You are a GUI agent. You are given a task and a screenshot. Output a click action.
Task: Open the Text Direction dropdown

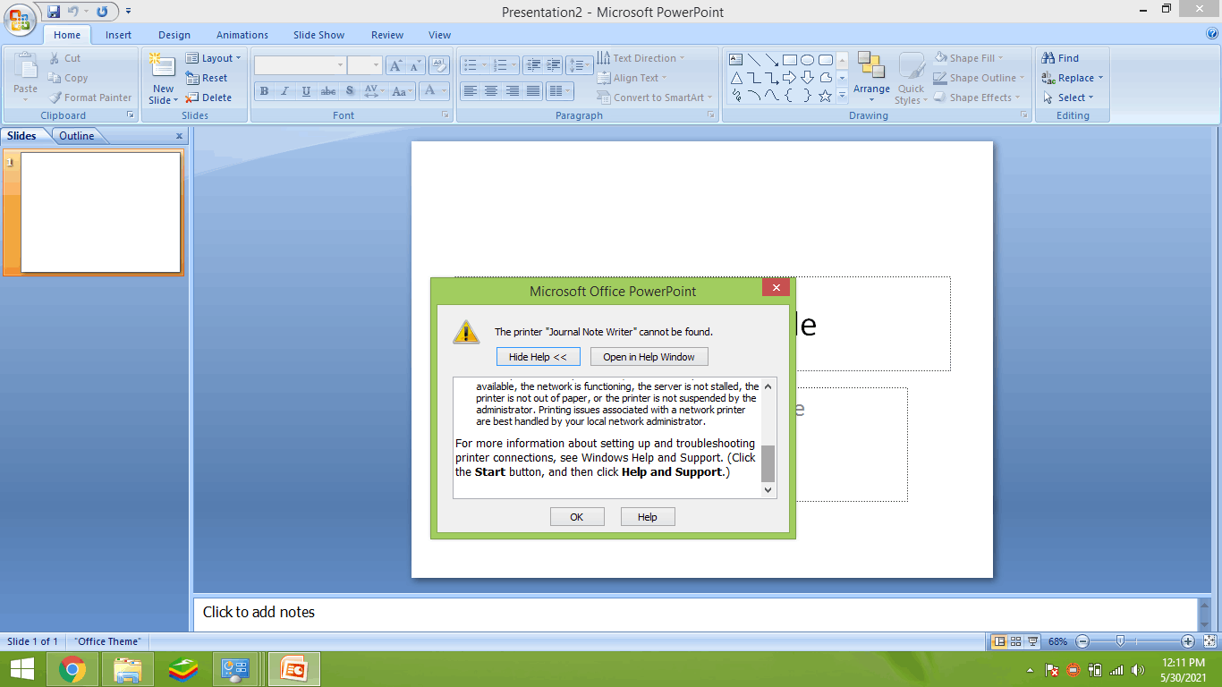pyautogui.click(x=641, y=58)
